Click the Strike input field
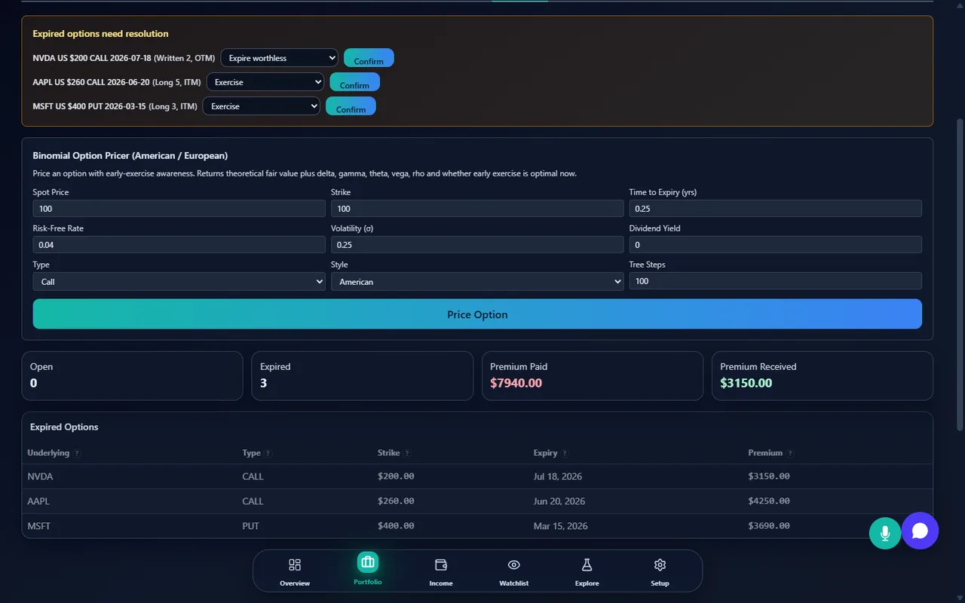Viewport: 965px width, 603px height. click(477, 208)
